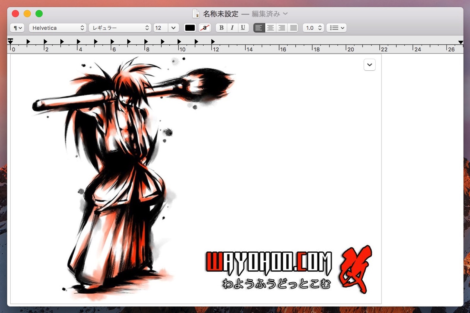Viewport: 470px width, 313px height.
Task: Justify the text
Action: 293,28
